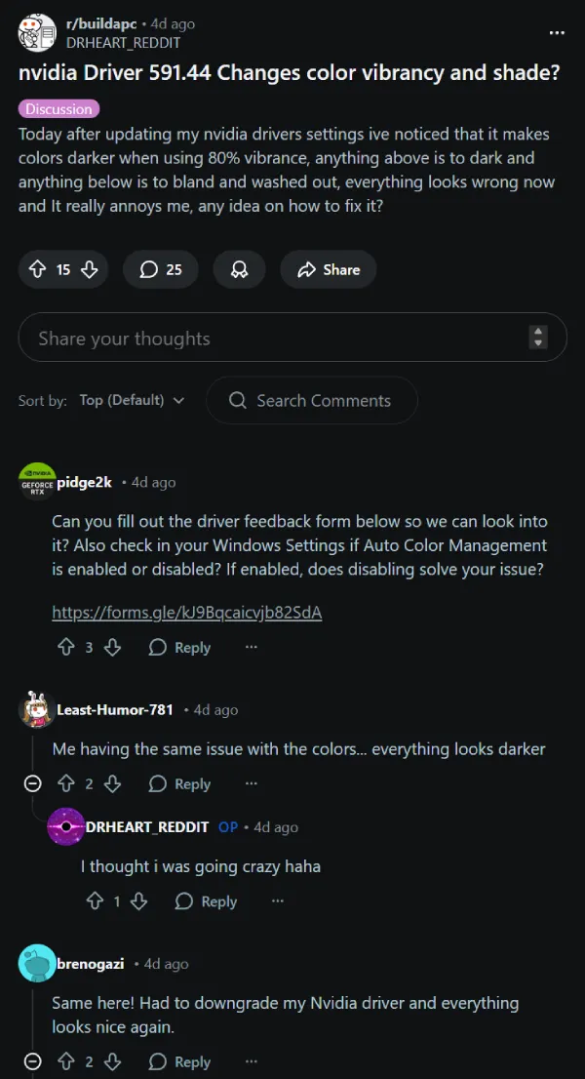585x1079 pixels.
Task: Open more options on pidge2k's comment
Action: (251, 648)
